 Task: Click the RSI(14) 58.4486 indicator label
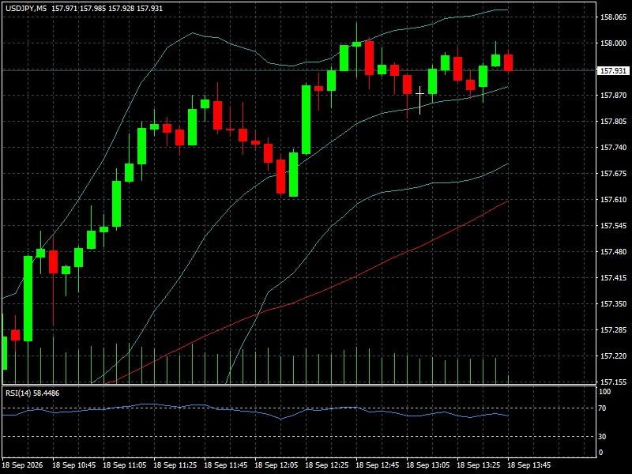(32, 393)
